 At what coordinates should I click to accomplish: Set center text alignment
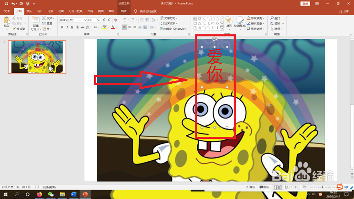(130, 27)
